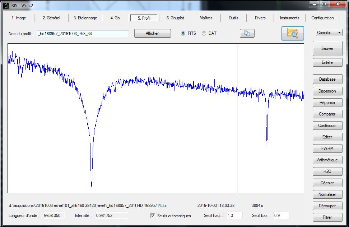This screenshot has height=227, width=349.
Task: Click the H2O correction button
Action: coord(327,171)
